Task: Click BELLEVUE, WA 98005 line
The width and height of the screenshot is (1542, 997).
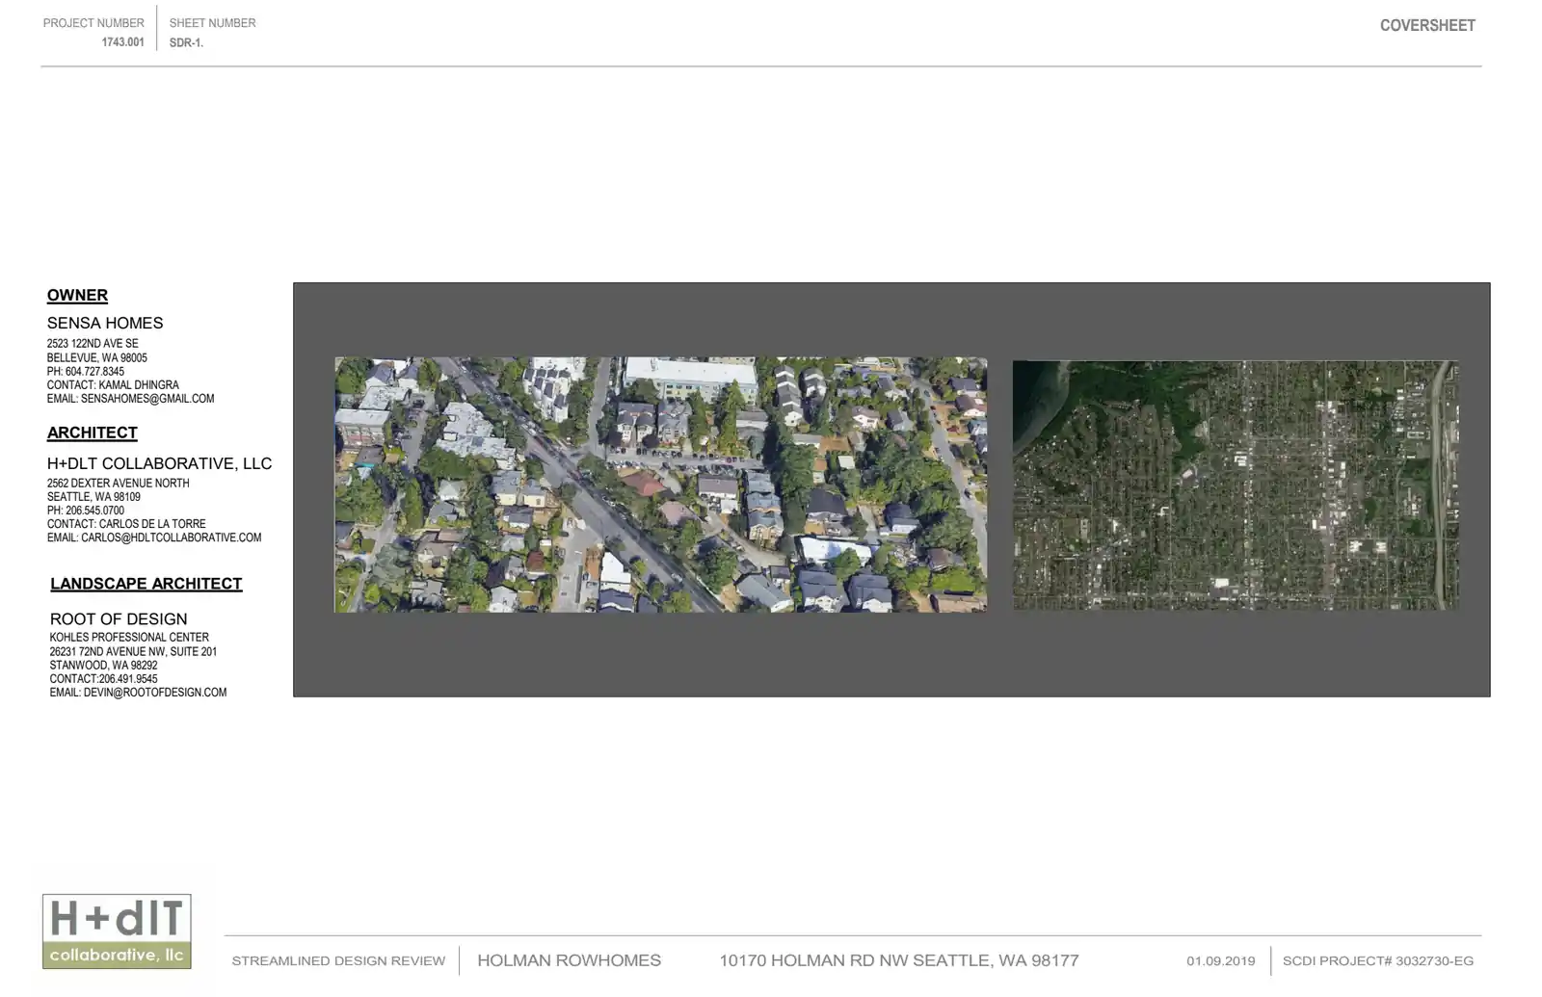Action: [97, 358]
